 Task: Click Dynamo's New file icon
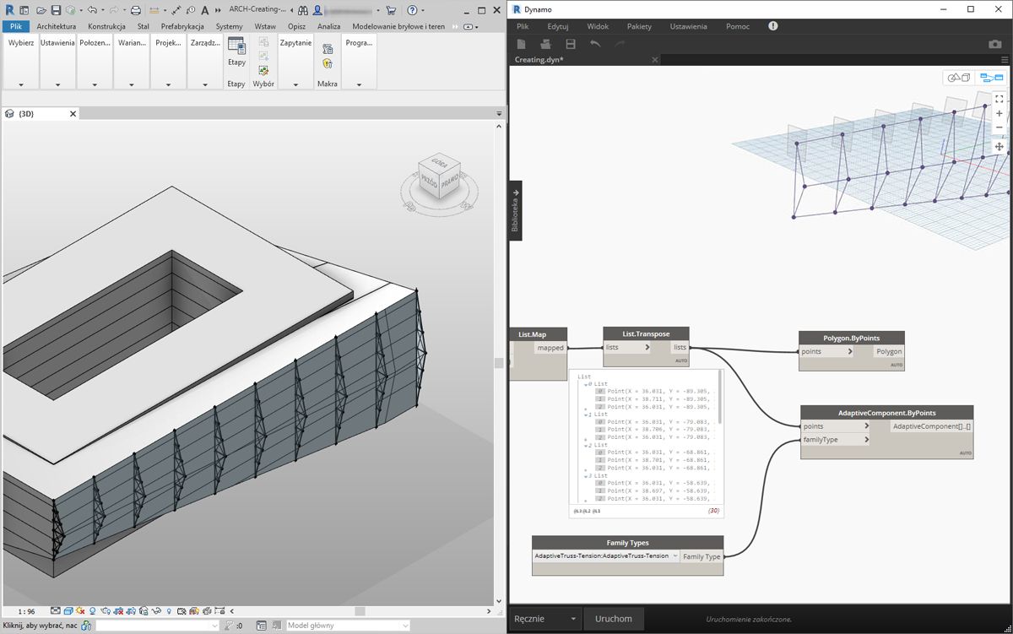[x=522, y=43]
